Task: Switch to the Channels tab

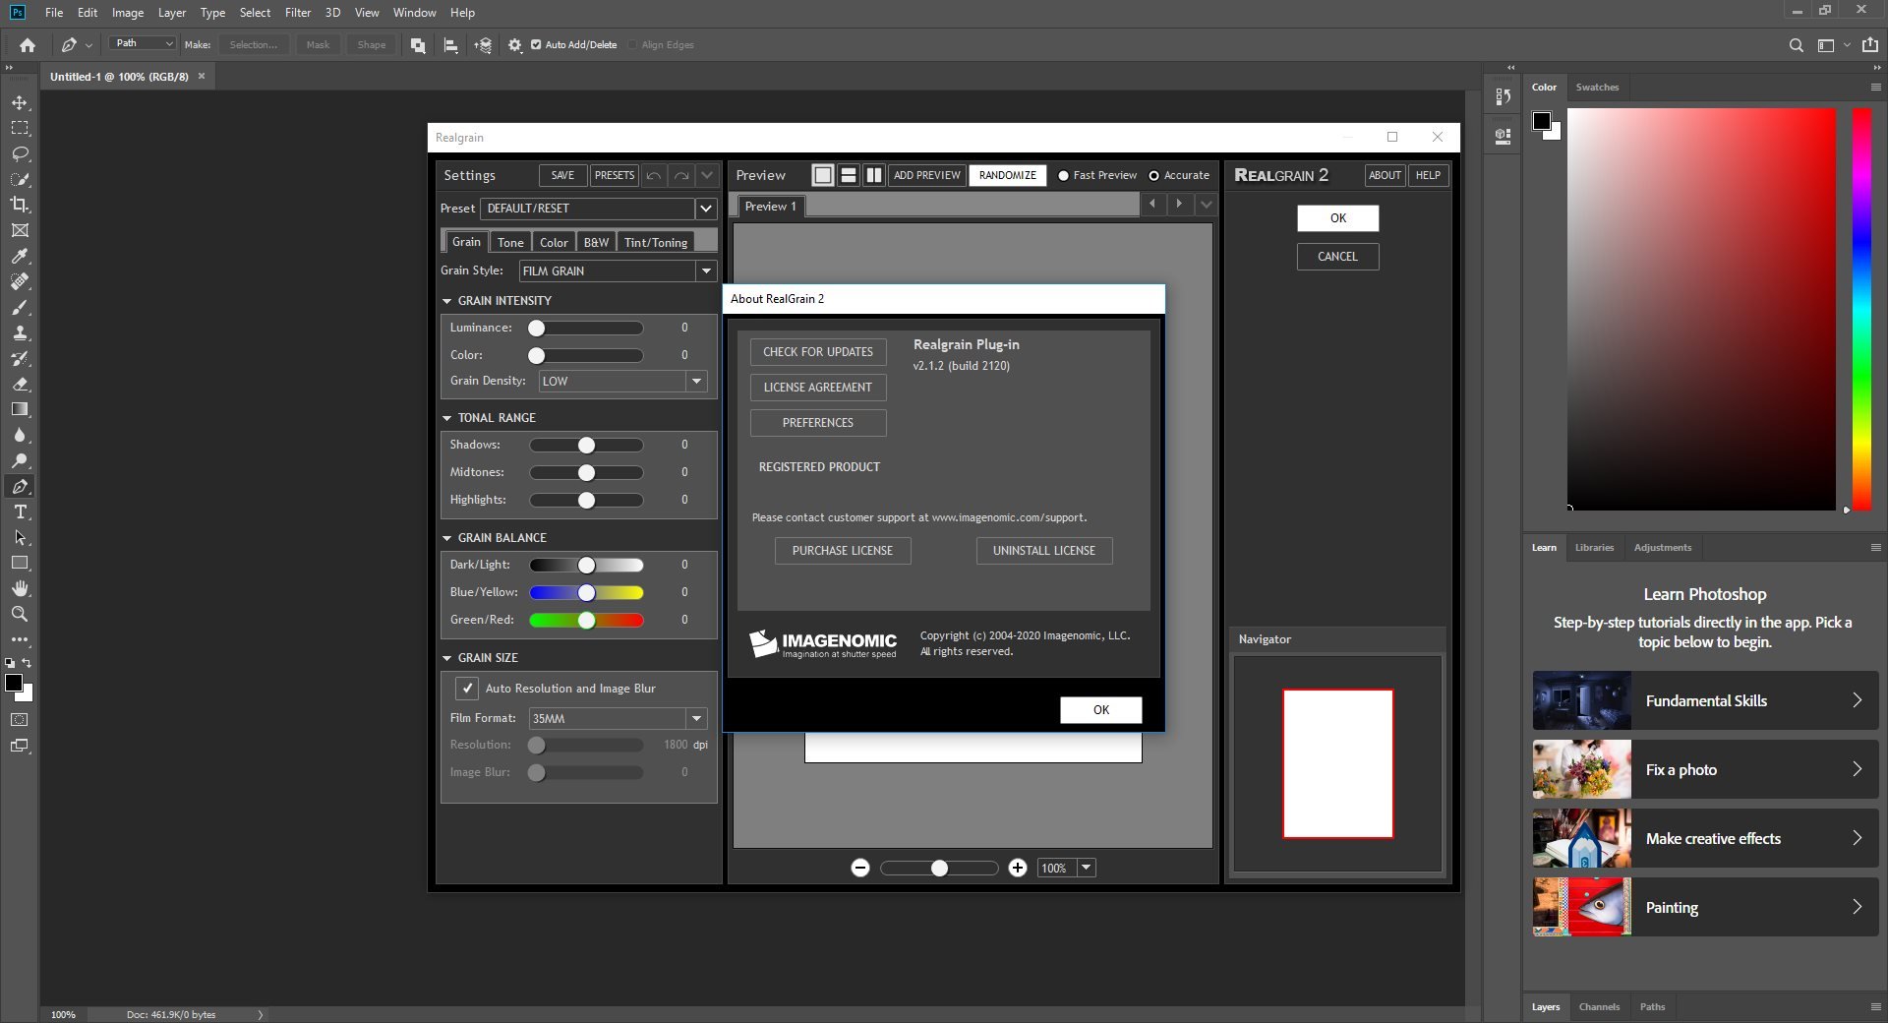Action: [x=1599, y=1006]
